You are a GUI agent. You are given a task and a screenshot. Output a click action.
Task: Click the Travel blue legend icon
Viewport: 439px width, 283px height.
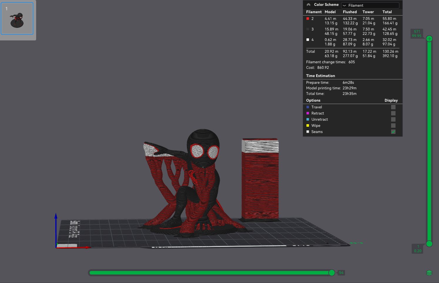(x=308, y=107)
